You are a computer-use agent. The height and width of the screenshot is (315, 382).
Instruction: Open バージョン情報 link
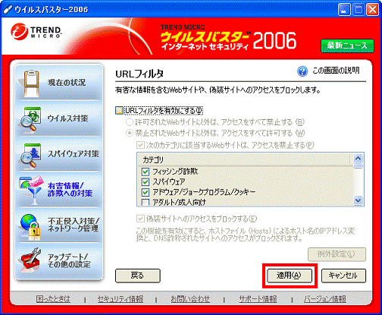(325, 299)
